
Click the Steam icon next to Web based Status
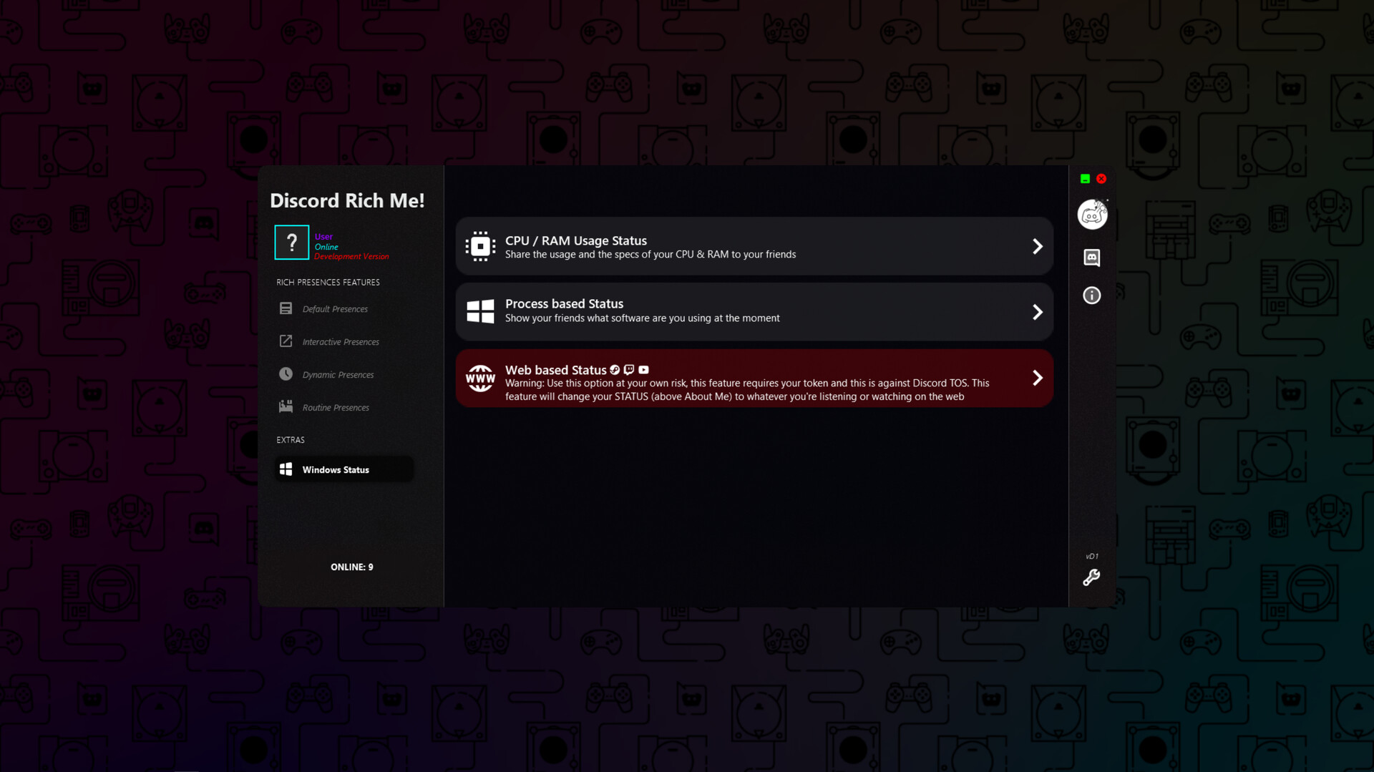tap(615, 370)
